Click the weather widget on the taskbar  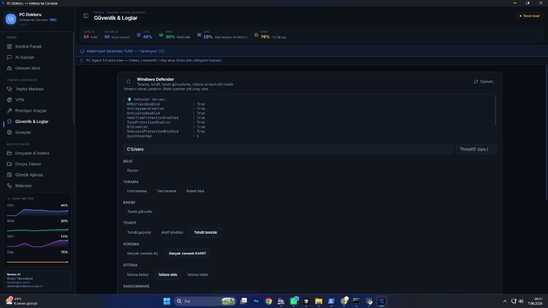[x=21, y=301]
